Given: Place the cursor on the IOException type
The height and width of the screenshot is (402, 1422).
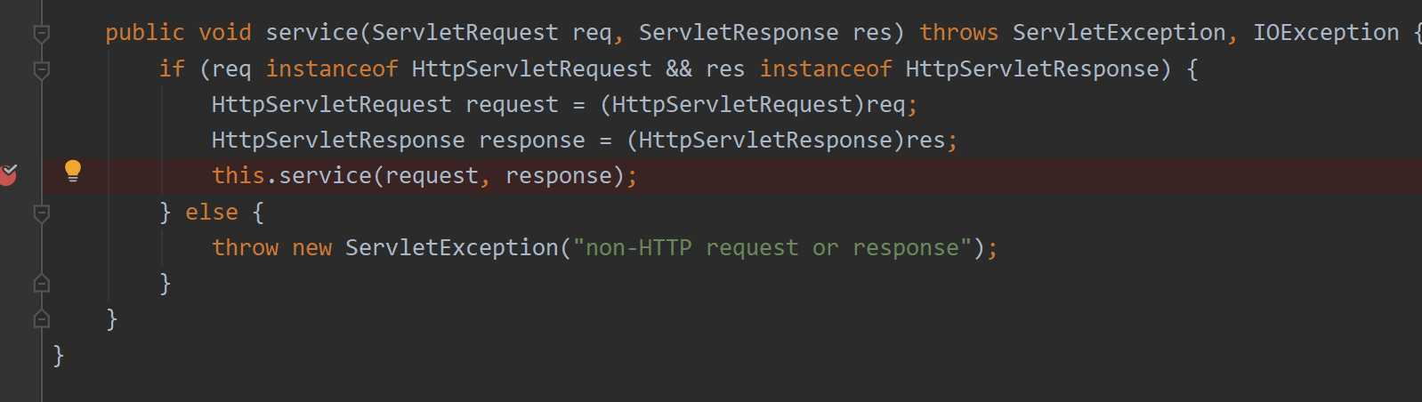Looking at the screenshot, I should (x=1326, y=33).
